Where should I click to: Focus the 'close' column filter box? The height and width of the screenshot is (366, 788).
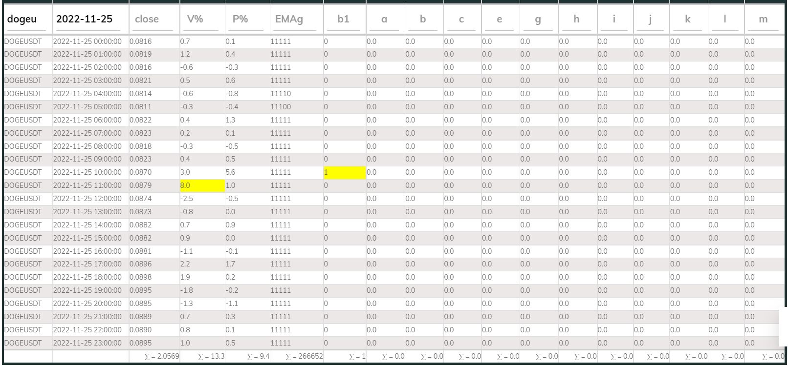click(x=154, y=20)
